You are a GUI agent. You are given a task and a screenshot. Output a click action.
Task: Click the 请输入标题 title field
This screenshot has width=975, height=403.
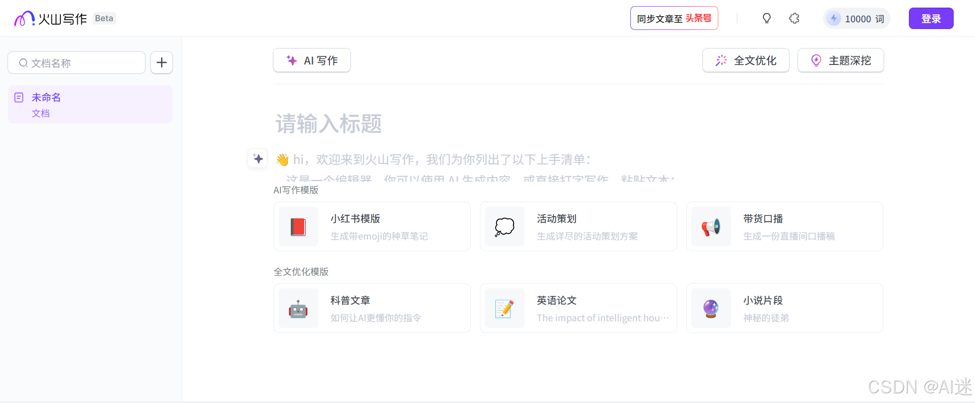(x=329, y=124)
